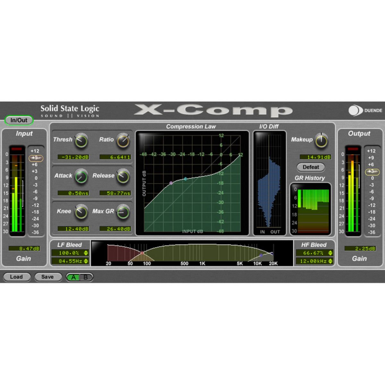
Task: Click the blue HF node near 20K
Action: 272,253
